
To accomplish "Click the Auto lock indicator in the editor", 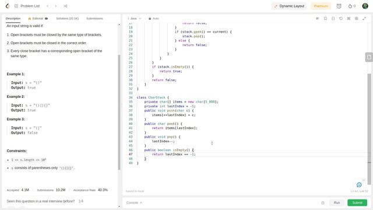I will click(x=154, y=18).
